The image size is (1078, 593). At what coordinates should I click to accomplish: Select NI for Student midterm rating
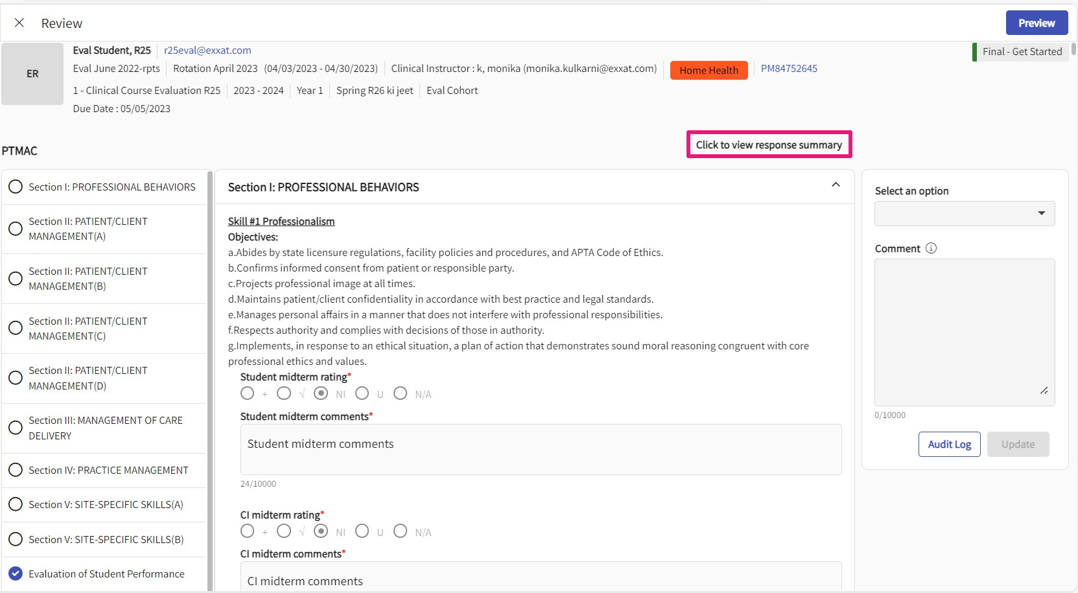click(x=321, y=393)
